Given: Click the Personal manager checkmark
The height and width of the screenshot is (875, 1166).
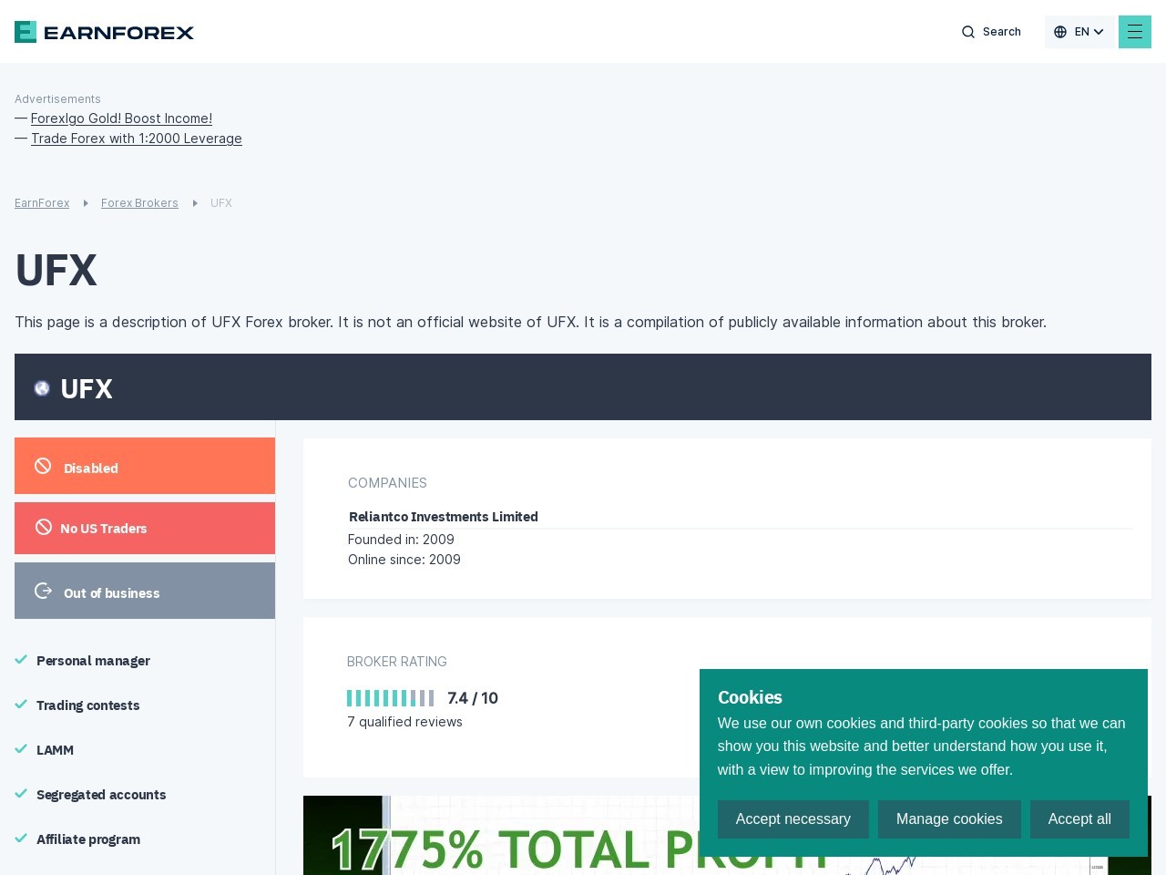Looking at the screenshot, I should (21, 660).
